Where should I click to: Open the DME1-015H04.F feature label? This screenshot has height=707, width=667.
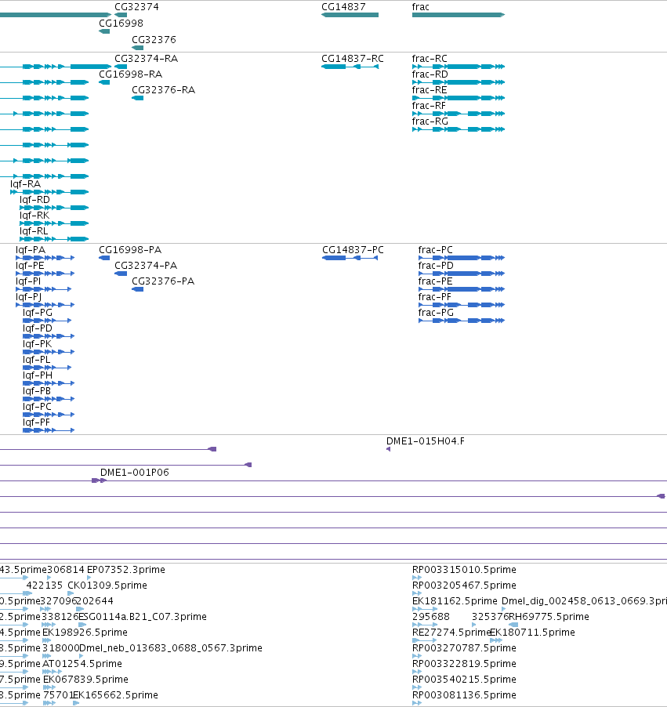click(x=426, y=441)
